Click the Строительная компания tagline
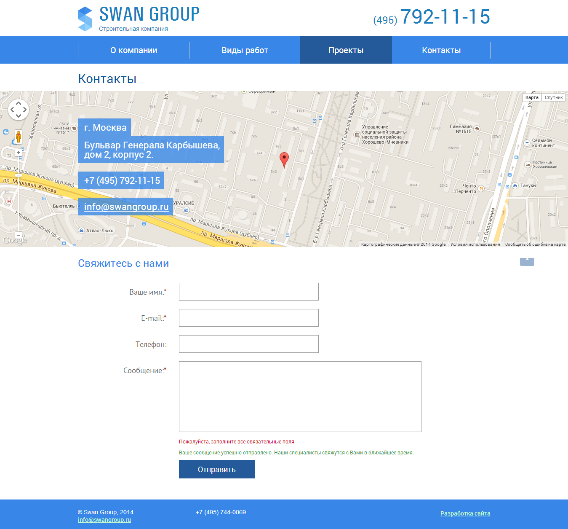The height and width of the screenshot is (529, 568). 133,29
